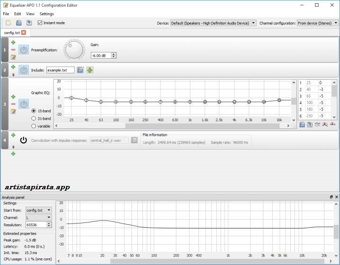The width and height of the screenshot is (340, 265).
Task: Add a filter above the Convolution row
Action: 13,135
